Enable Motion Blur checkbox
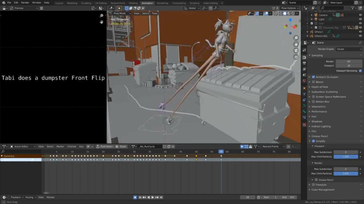Image resolution: width=364 pixels, height=204 pixels. pos(313,102)
